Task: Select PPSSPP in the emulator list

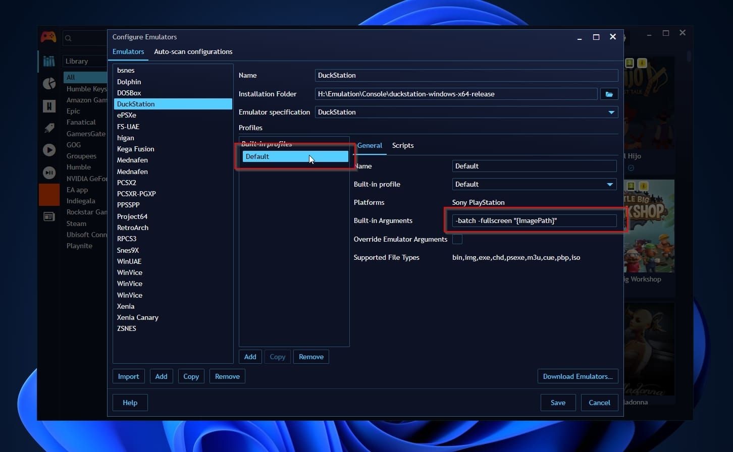Action: coord(173,205)
